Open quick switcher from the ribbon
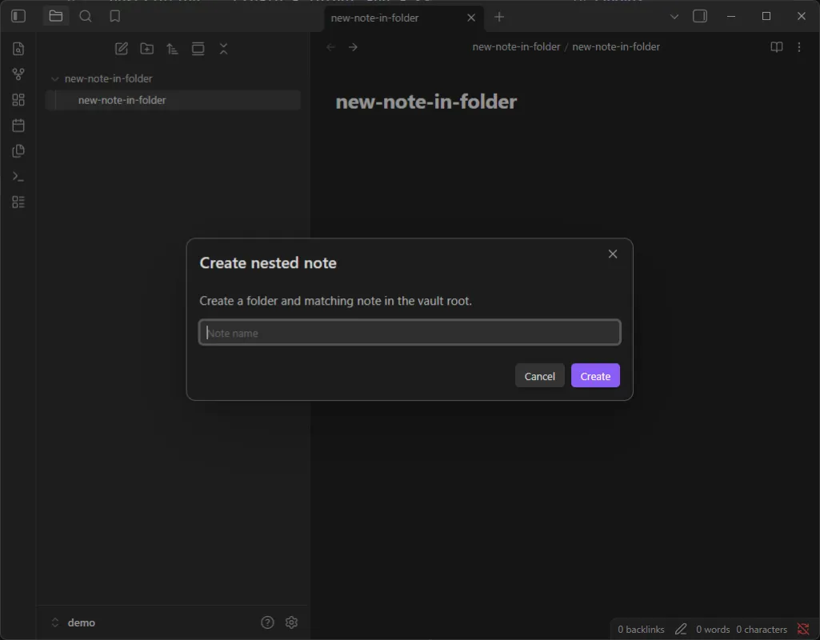This screenshot has width=820, height=640. [18, 49]
